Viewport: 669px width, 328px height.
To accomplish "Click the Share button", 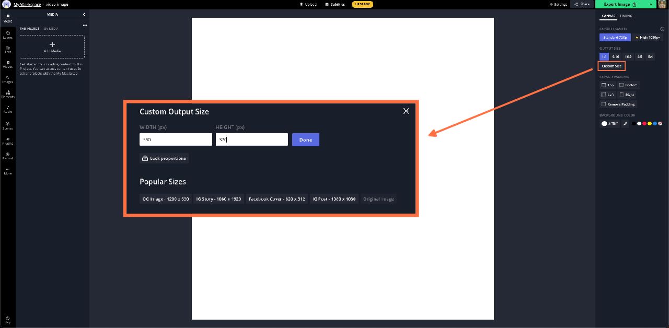I will point(582,4).
